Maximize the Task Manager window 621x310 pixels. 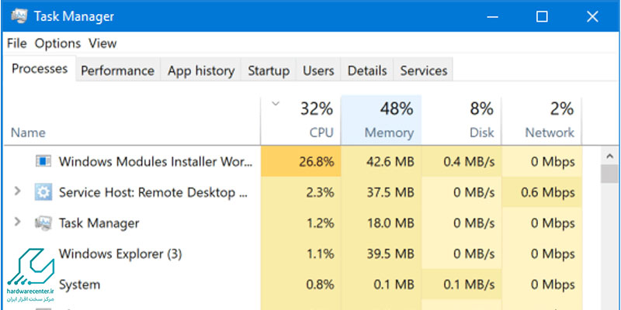click(542, 16)
